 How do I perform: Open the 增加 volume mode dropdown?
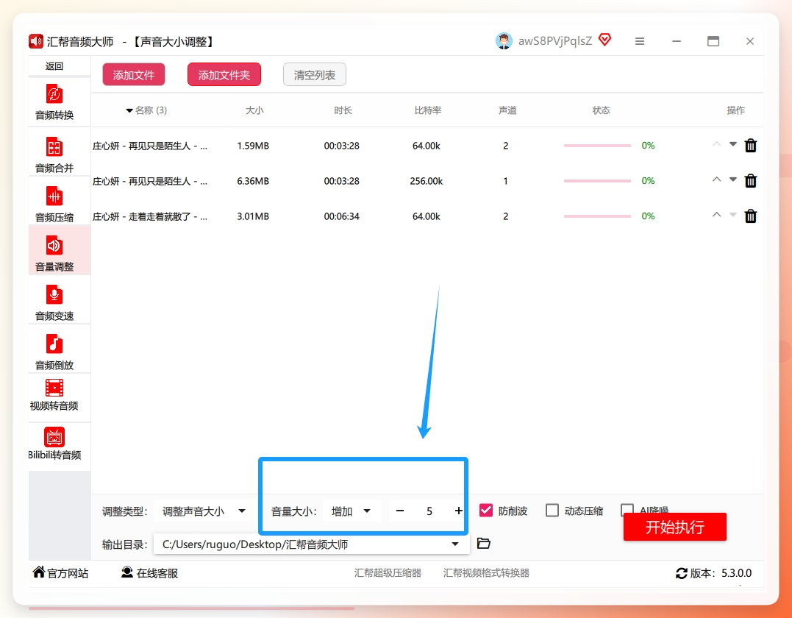coord(352,511)
